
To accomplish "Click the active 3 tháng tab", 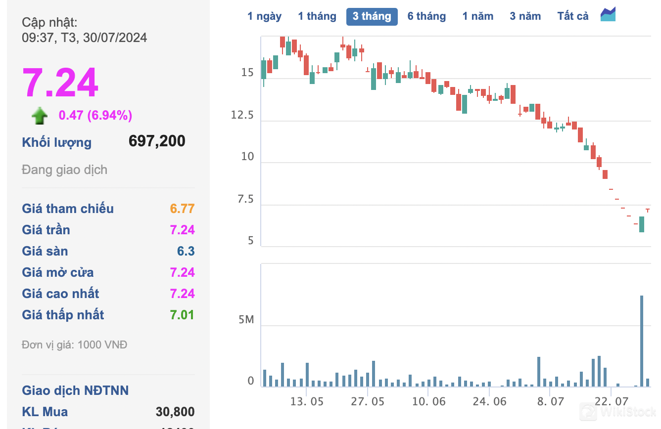I will pos(372,16).
